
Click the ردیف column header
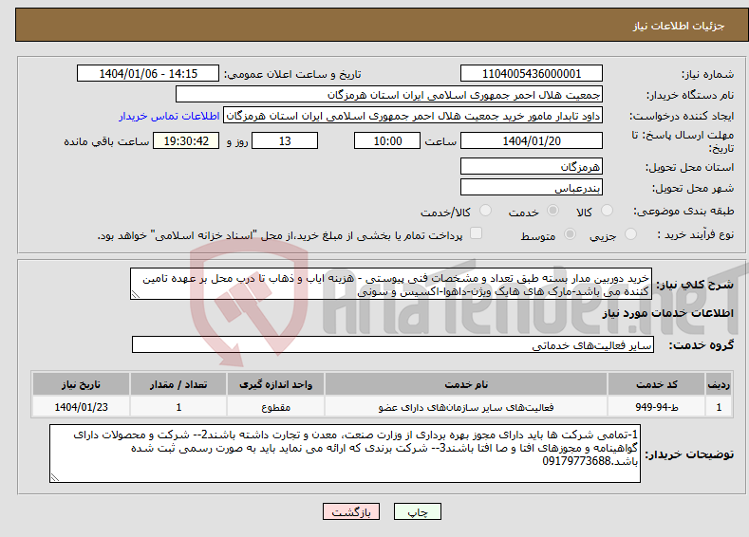pos(719,384)
